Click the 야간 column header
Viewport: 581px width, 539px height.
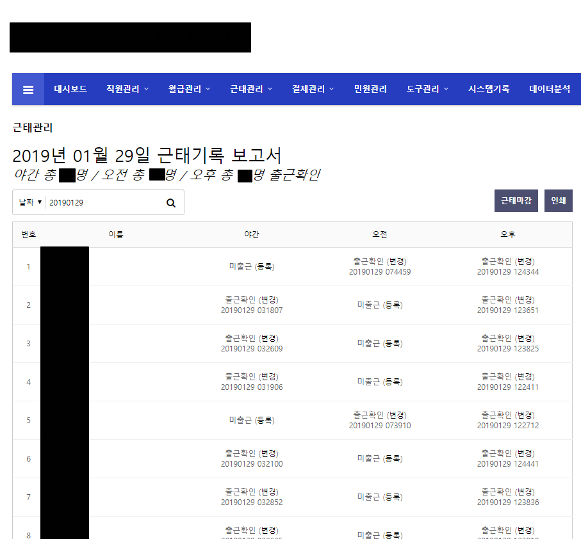tap(252, 234)
